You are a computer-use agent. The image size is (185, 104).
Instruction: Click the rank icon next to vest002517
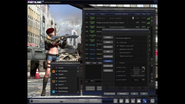click(x=56, y=78)
